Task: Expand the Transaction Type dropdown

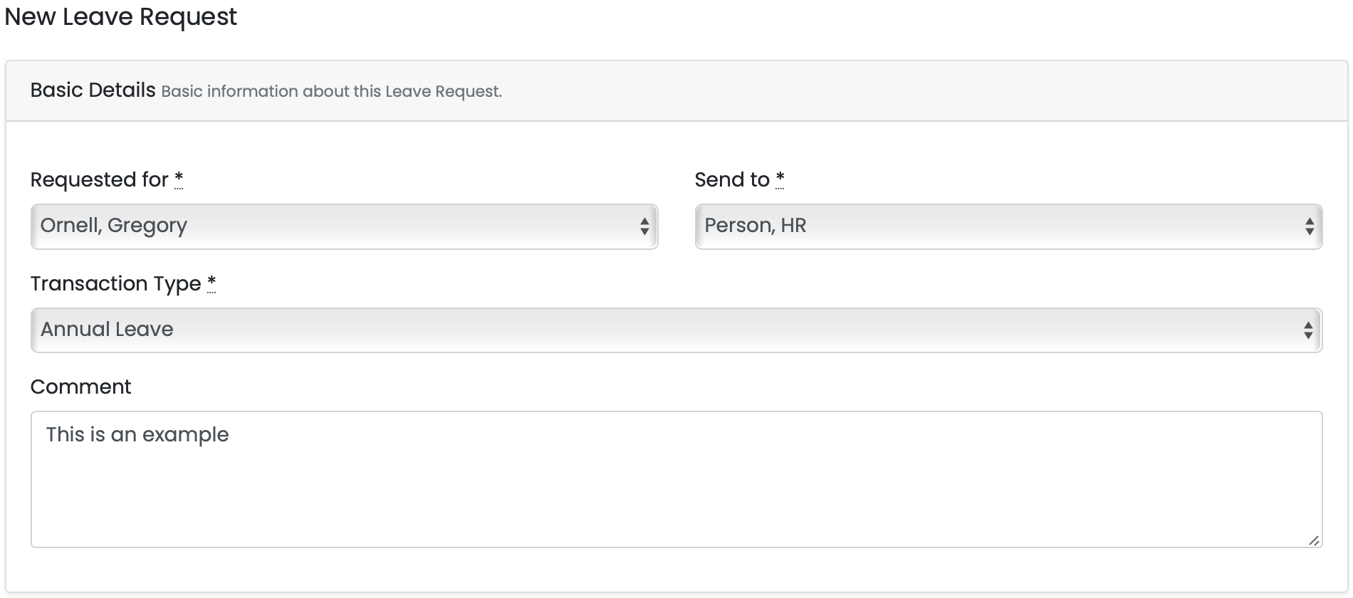Action: coord(676,330)
